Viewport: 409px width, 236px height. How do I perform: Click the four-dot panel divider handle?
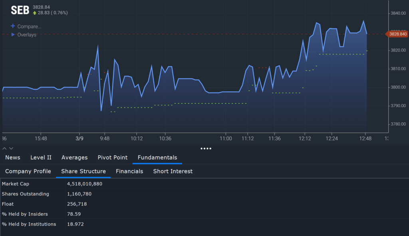[x=206, y=148]
